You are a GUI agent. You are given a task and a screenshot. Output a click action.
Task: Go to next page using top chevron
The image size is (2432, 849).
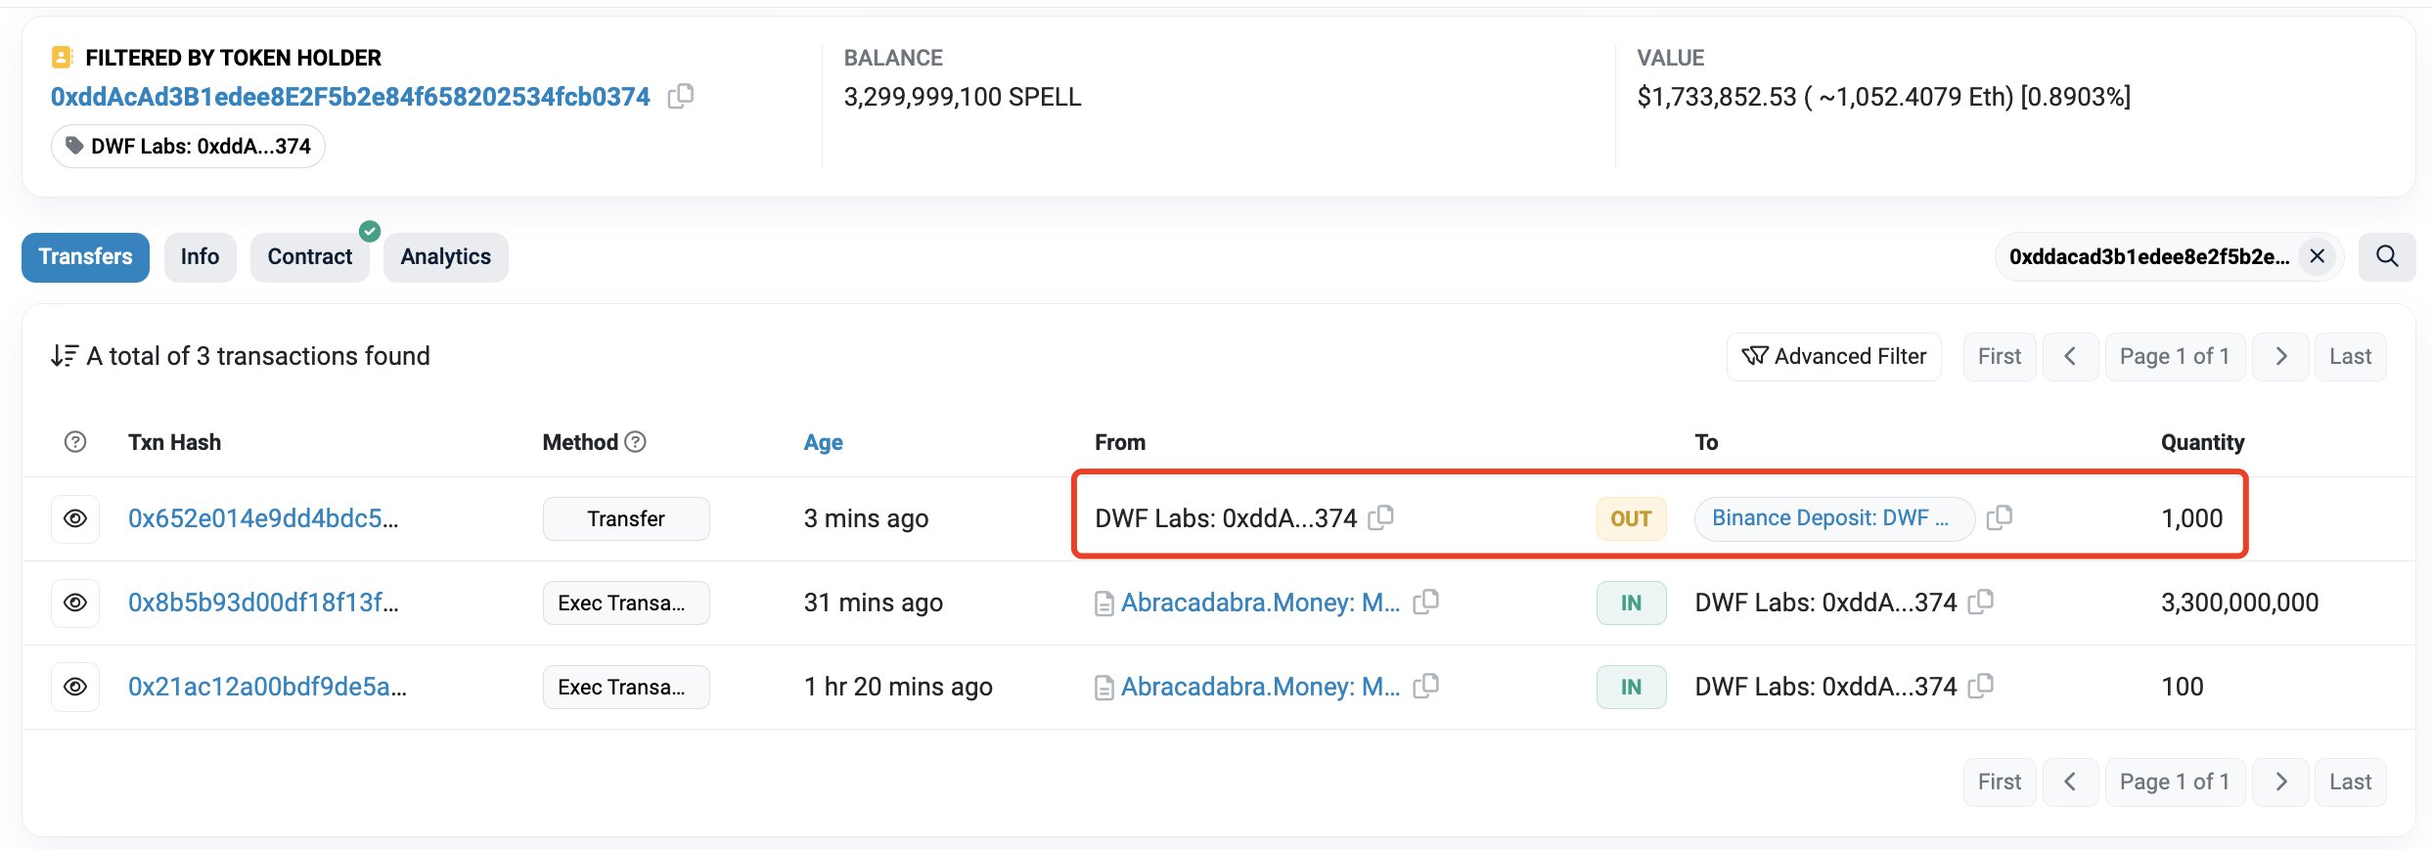(2280, 357)
